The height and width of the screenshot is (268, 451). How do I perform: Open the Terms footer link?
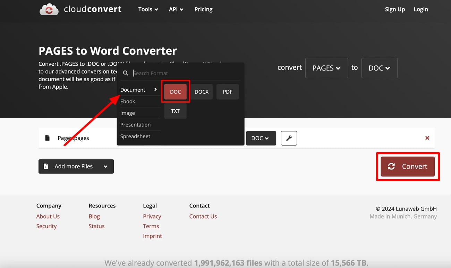(151, 226)
